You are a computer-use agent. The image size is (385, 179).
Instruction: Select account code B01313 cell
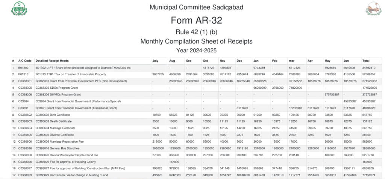[x=23, y=75]
